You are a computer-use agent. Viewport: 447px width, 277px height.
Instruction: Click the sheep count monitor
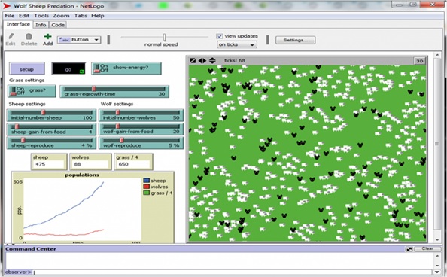49,162
